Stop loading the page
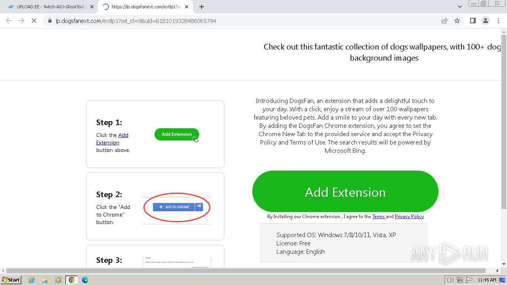 click(34, 21)
